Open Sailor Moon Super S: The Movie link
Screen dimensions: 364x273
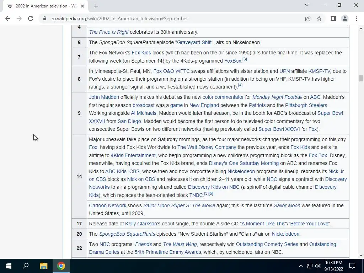[x=179, y=205]
